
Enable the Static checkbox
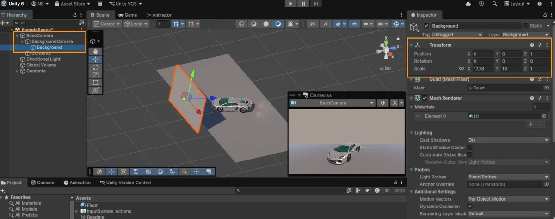coord(525,26)
